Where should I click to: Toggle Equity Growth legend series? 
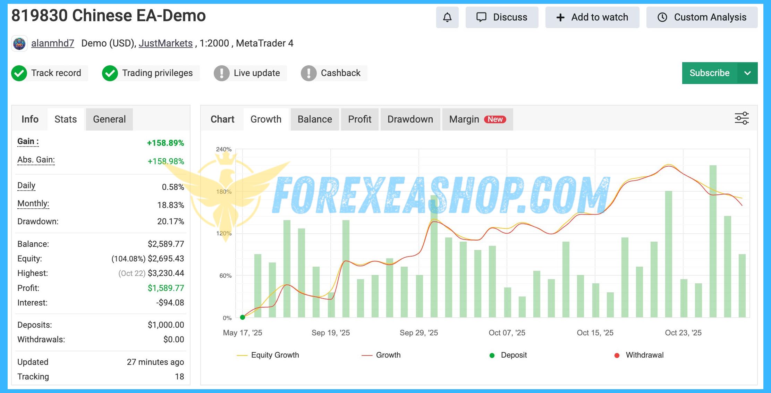[268, 355]
